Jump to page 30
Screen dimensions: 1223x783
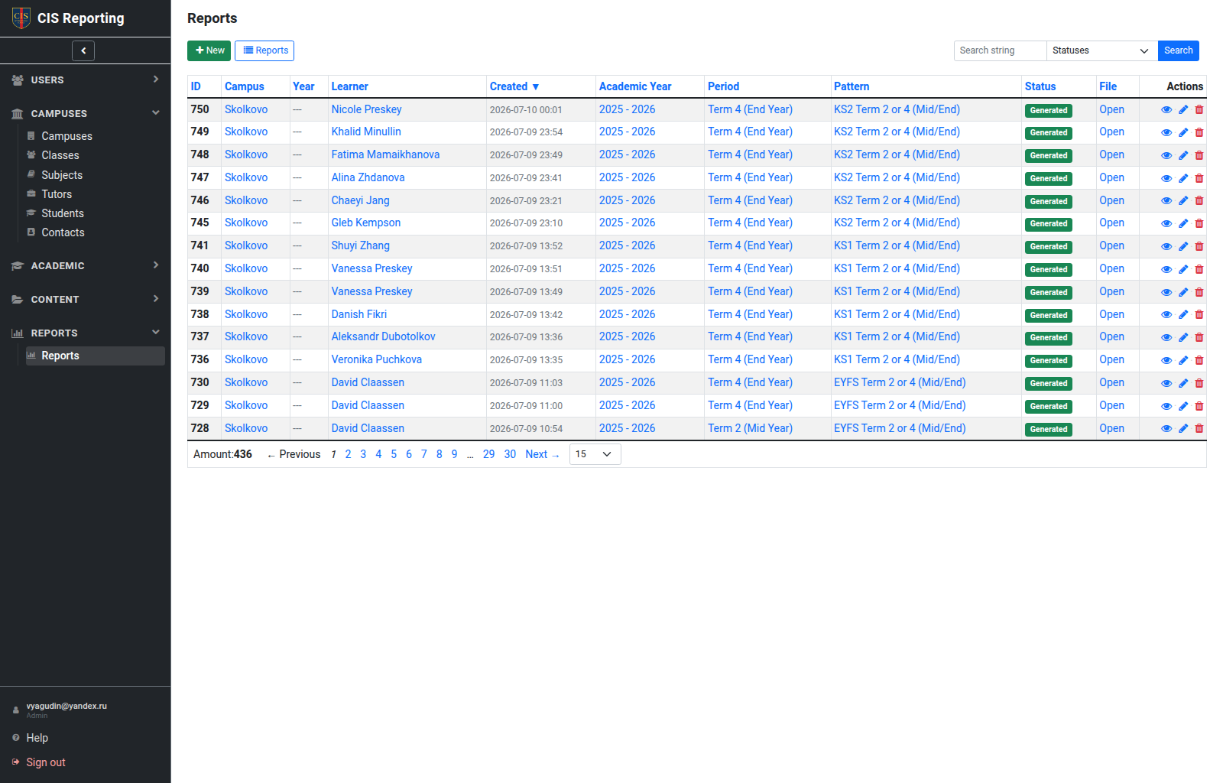click(510, 454)
